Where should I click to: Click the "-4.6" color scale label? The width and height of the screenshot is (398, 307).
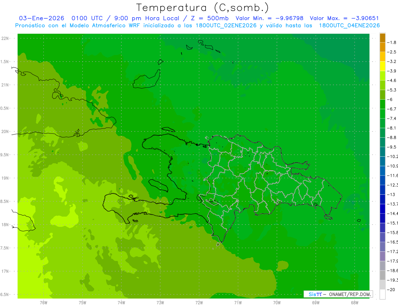click(392, 80)
